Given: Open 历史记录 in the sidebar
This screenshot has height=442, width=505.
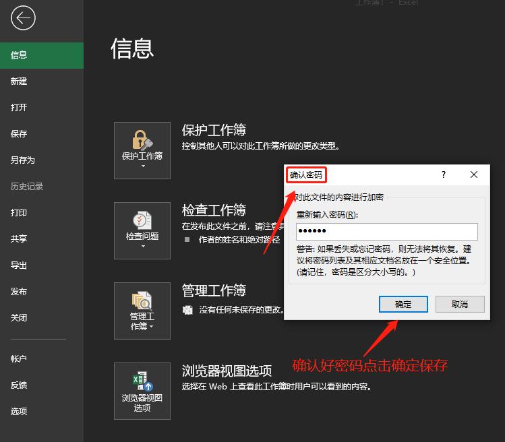Looking at the screenshot, I should tap(42, 187).
